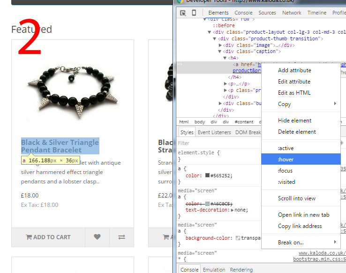
Task: Click the triangle pendant bracelet image
Action: coord(73,90)
